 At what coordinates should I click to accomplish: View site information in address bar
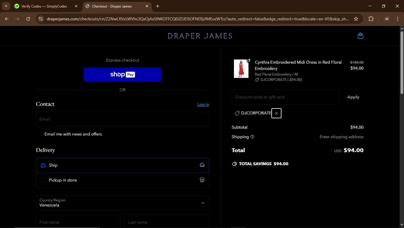41,19
